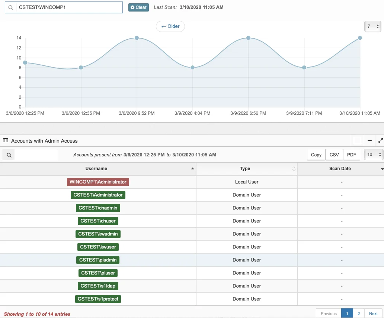
Task: Sort by Username column arrow
Action: point(192,169)
